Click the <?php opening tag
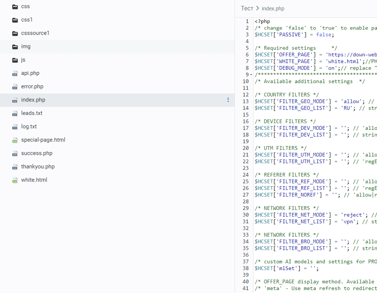 tap(262, 22)
